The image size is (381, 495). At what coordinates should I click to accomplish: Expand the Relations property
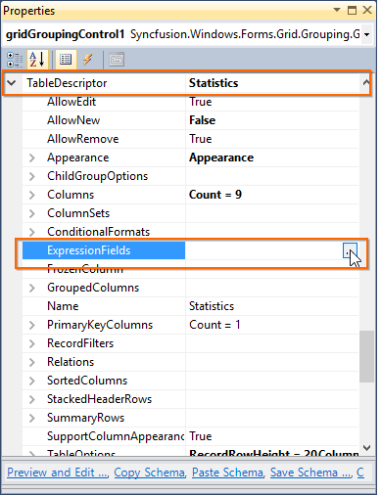click(x=32, y=362)
